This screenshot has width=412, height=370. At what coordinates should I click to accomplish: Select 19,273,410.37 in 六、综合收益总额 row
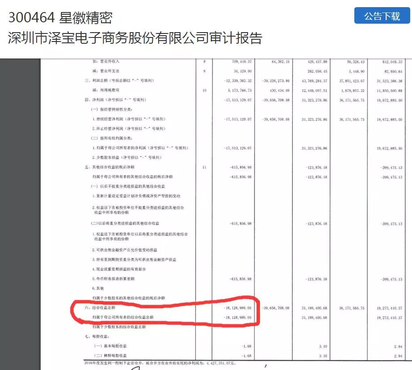tap(389, 308)
